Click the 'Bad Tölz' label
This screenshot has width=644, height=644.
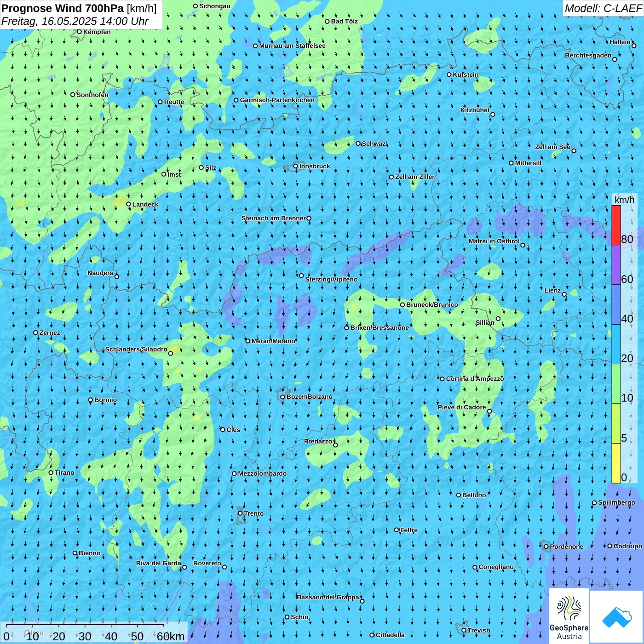tap(344, 21)
